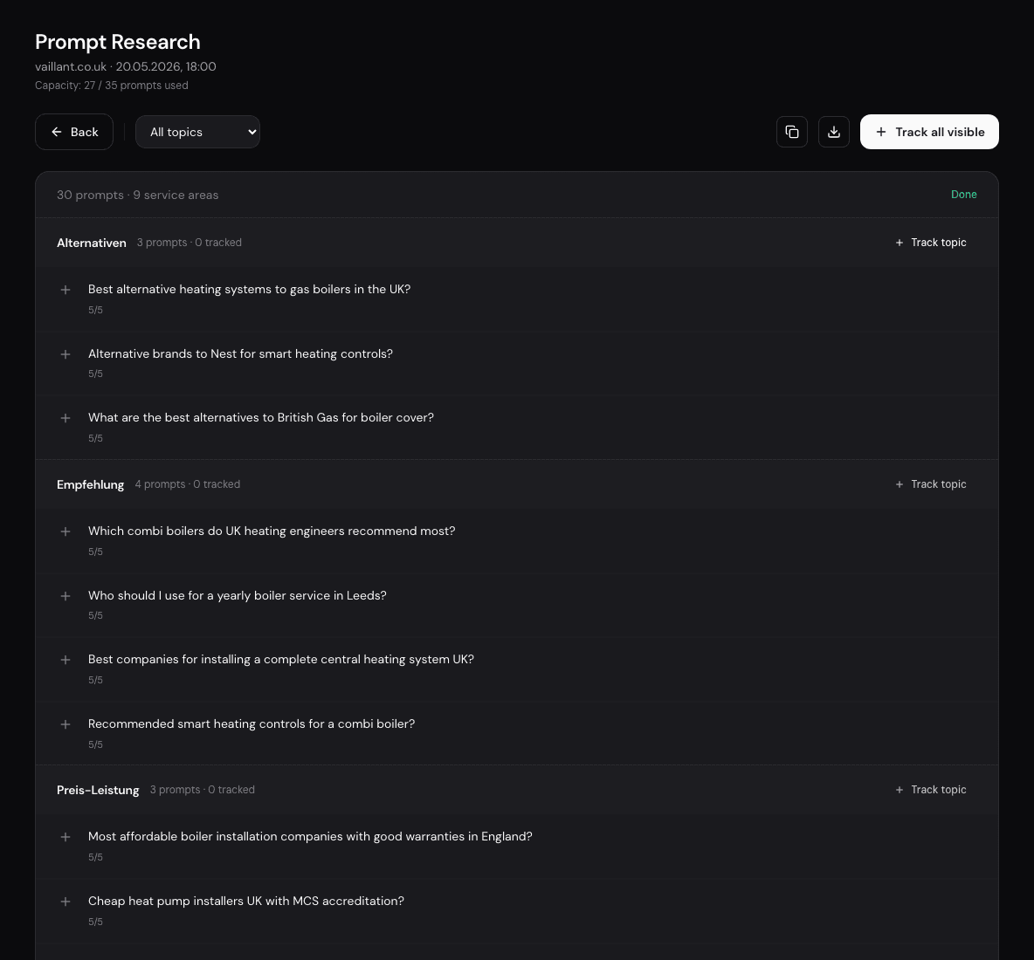This screenshot has height=960, width=1034.
Task: Add prompt about recommended smart heating controls
Action: pyautogui.click(x=65, y=724)
